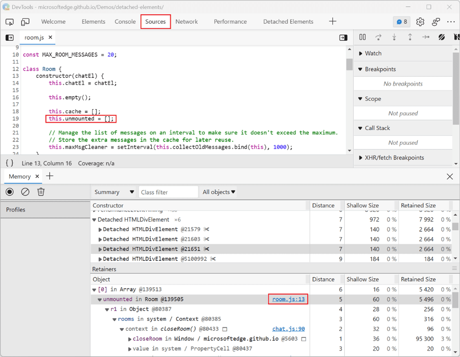Open the Network tab
The width and height of the screenshot is (460, 357).
click(186, 22)
